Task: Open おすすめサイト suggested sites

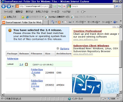Action: pyautogui.click(x=35, y=17)
